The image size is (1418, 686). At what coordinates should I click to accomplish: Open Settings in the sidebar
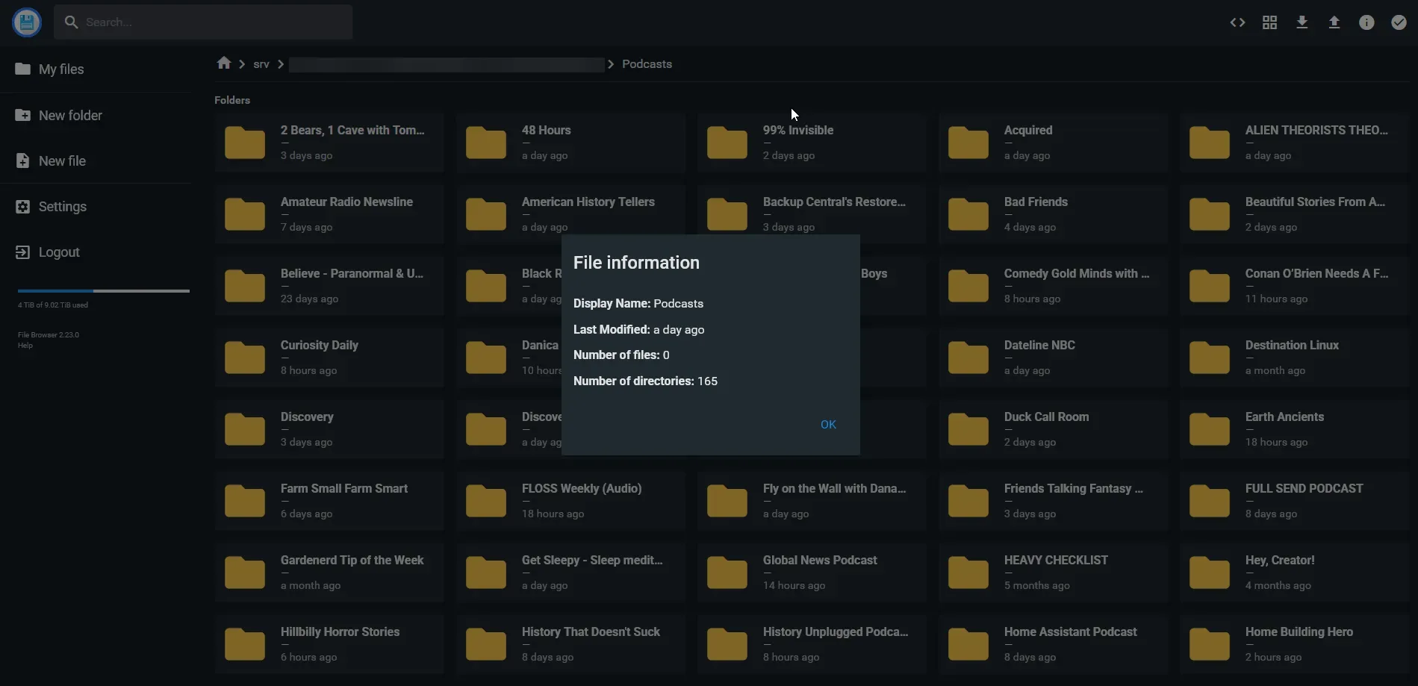click(x=96, y=207)
